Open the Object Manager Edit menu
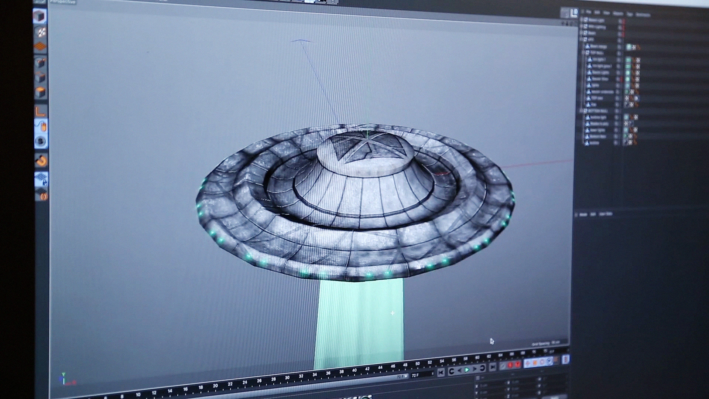 tap(597, 13)
